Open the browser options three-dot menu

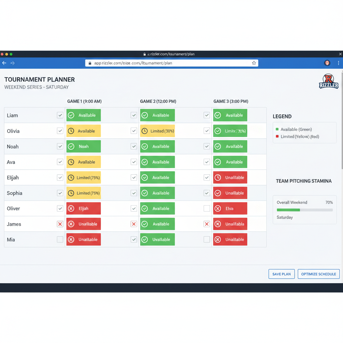pos(338,63)
